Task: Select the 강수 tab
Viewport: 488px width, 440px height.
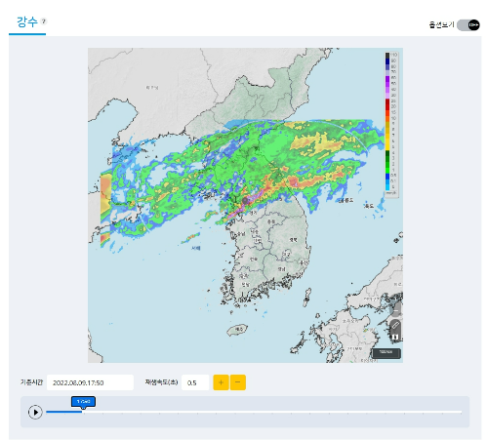Action: coord(27,22)
